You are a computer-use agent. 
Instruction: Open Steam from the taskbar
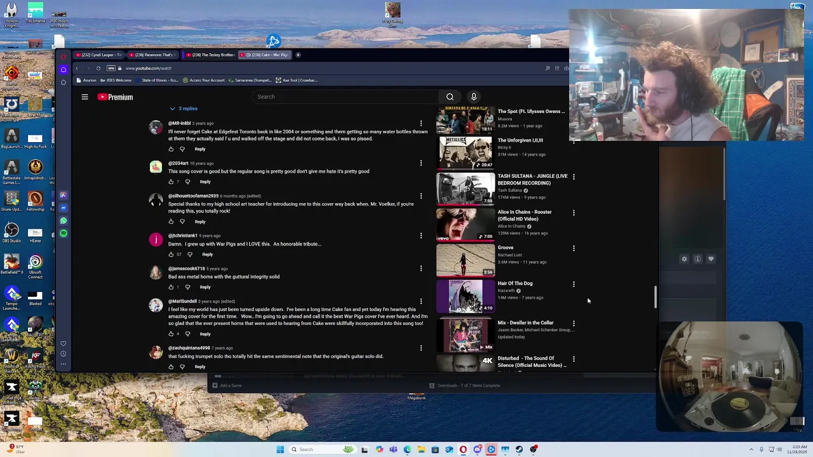[519, 449]
